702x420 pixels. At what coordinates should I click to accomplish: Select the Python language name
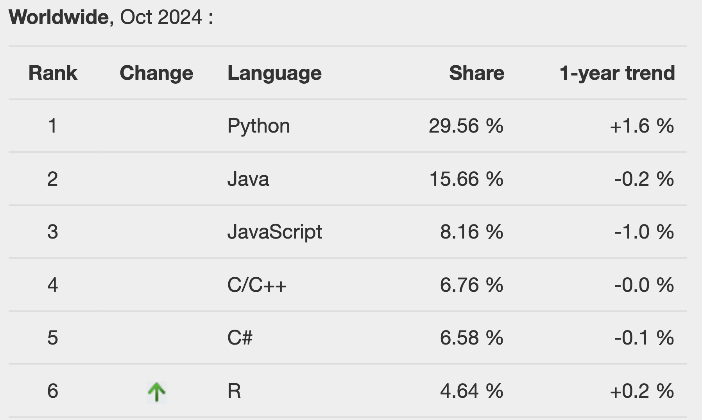pyautogui.click(x=258, y=126)
